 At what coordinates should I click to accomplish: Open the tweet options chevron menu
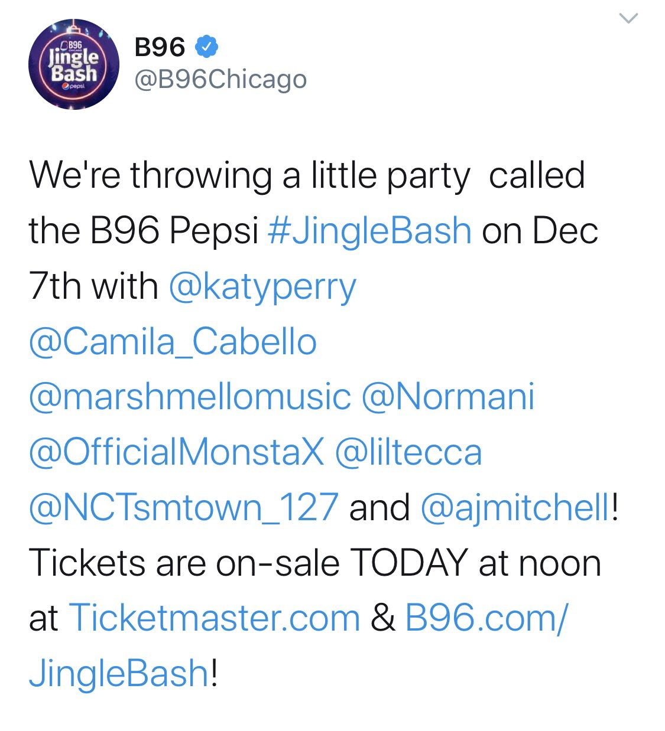coord(629,19)
